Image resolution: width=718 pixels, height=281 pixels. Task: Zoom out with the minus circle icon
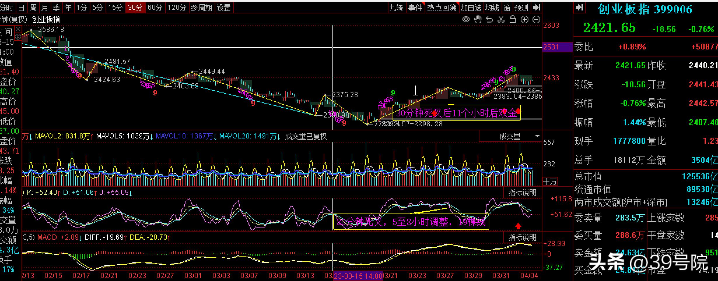coord(536,19)
